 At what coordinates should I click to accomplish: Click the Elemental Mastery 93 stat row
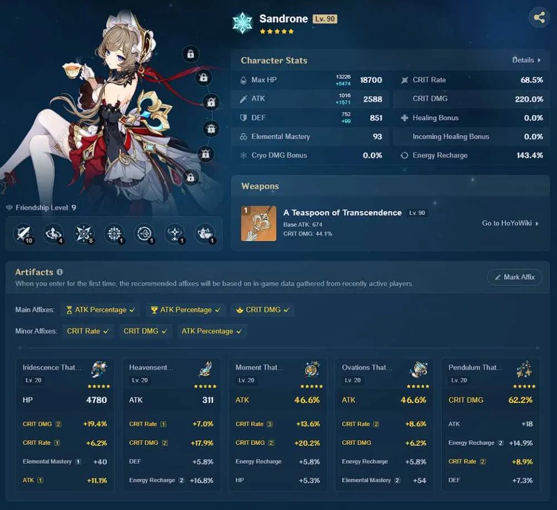point(310,137)
